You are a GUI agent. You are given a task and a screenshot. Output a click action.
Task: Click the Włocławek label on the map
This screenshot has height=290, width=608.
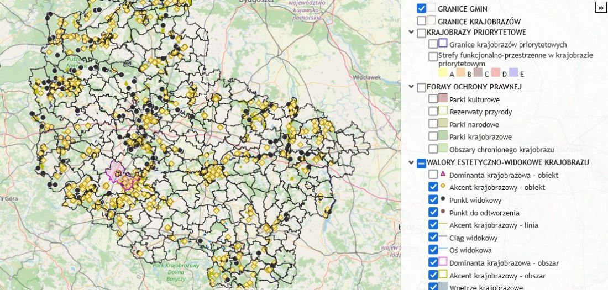coord(366,77)
